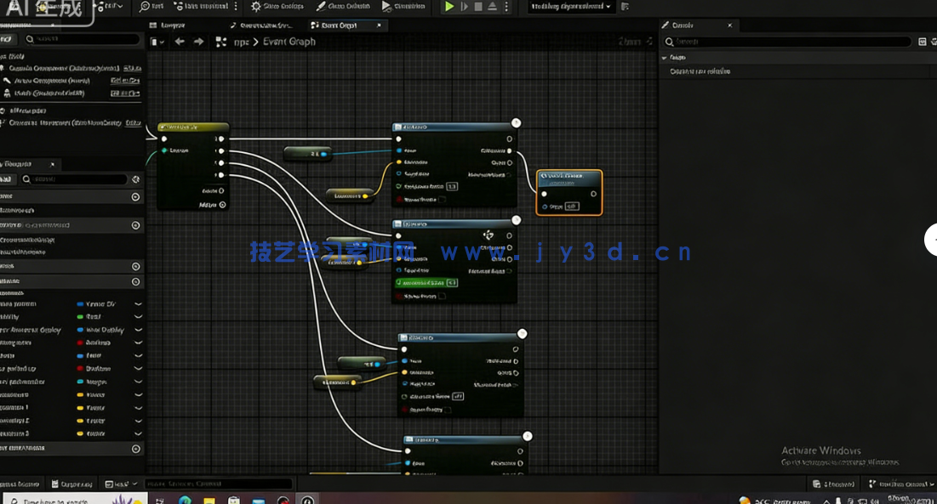Toggle the bottom checkbox on the third node
Screen dimensions: 937x504
[448, 410]
